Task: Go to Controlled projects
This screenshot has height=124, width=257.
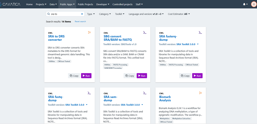Action: (122, 4)
